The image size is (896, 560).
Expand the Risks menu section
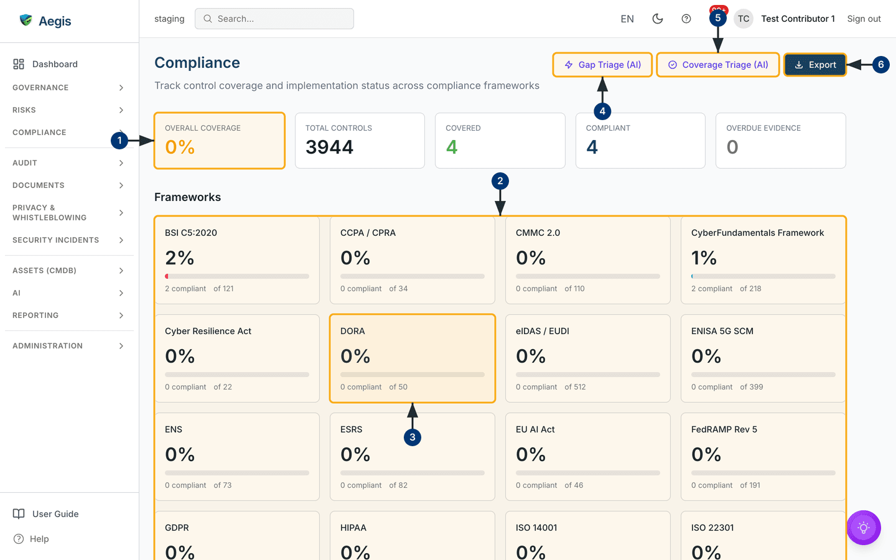coord(69,110)
